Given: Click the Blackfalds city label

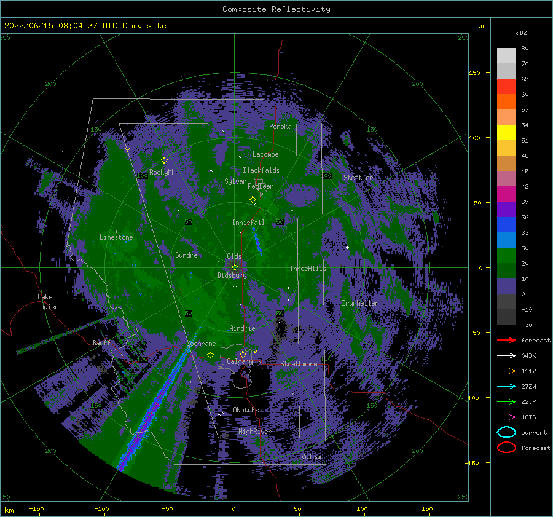Looking at the screenshot, I should (x=261, y=170).
